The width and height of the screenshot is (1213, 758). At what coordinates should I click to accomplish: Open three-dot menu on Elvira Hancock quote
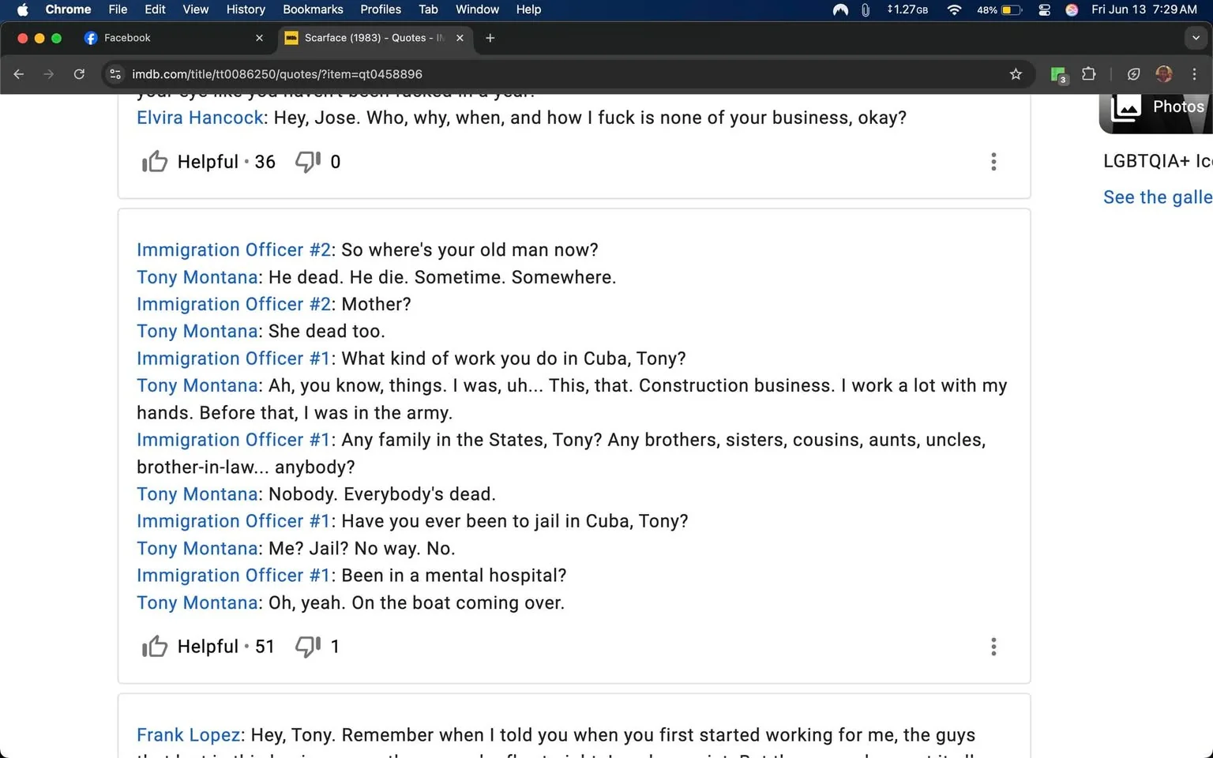[993, 162]
